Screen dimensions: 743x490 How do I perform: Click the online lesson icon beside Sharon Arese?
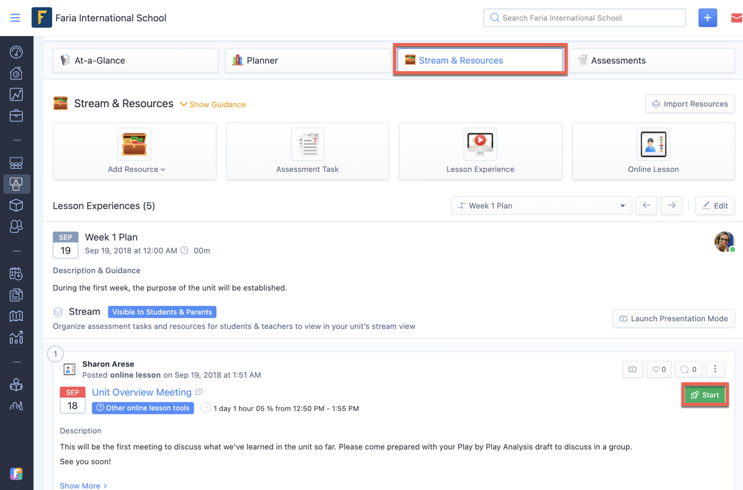tap(69, 369)
